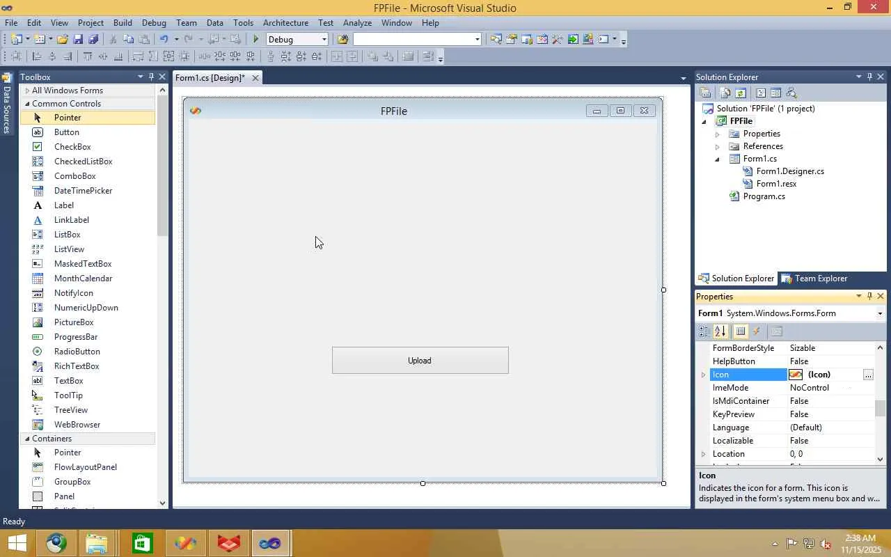Expand the Location property row
The height and width of the screenshot is (557, 891).
(703, 455)
